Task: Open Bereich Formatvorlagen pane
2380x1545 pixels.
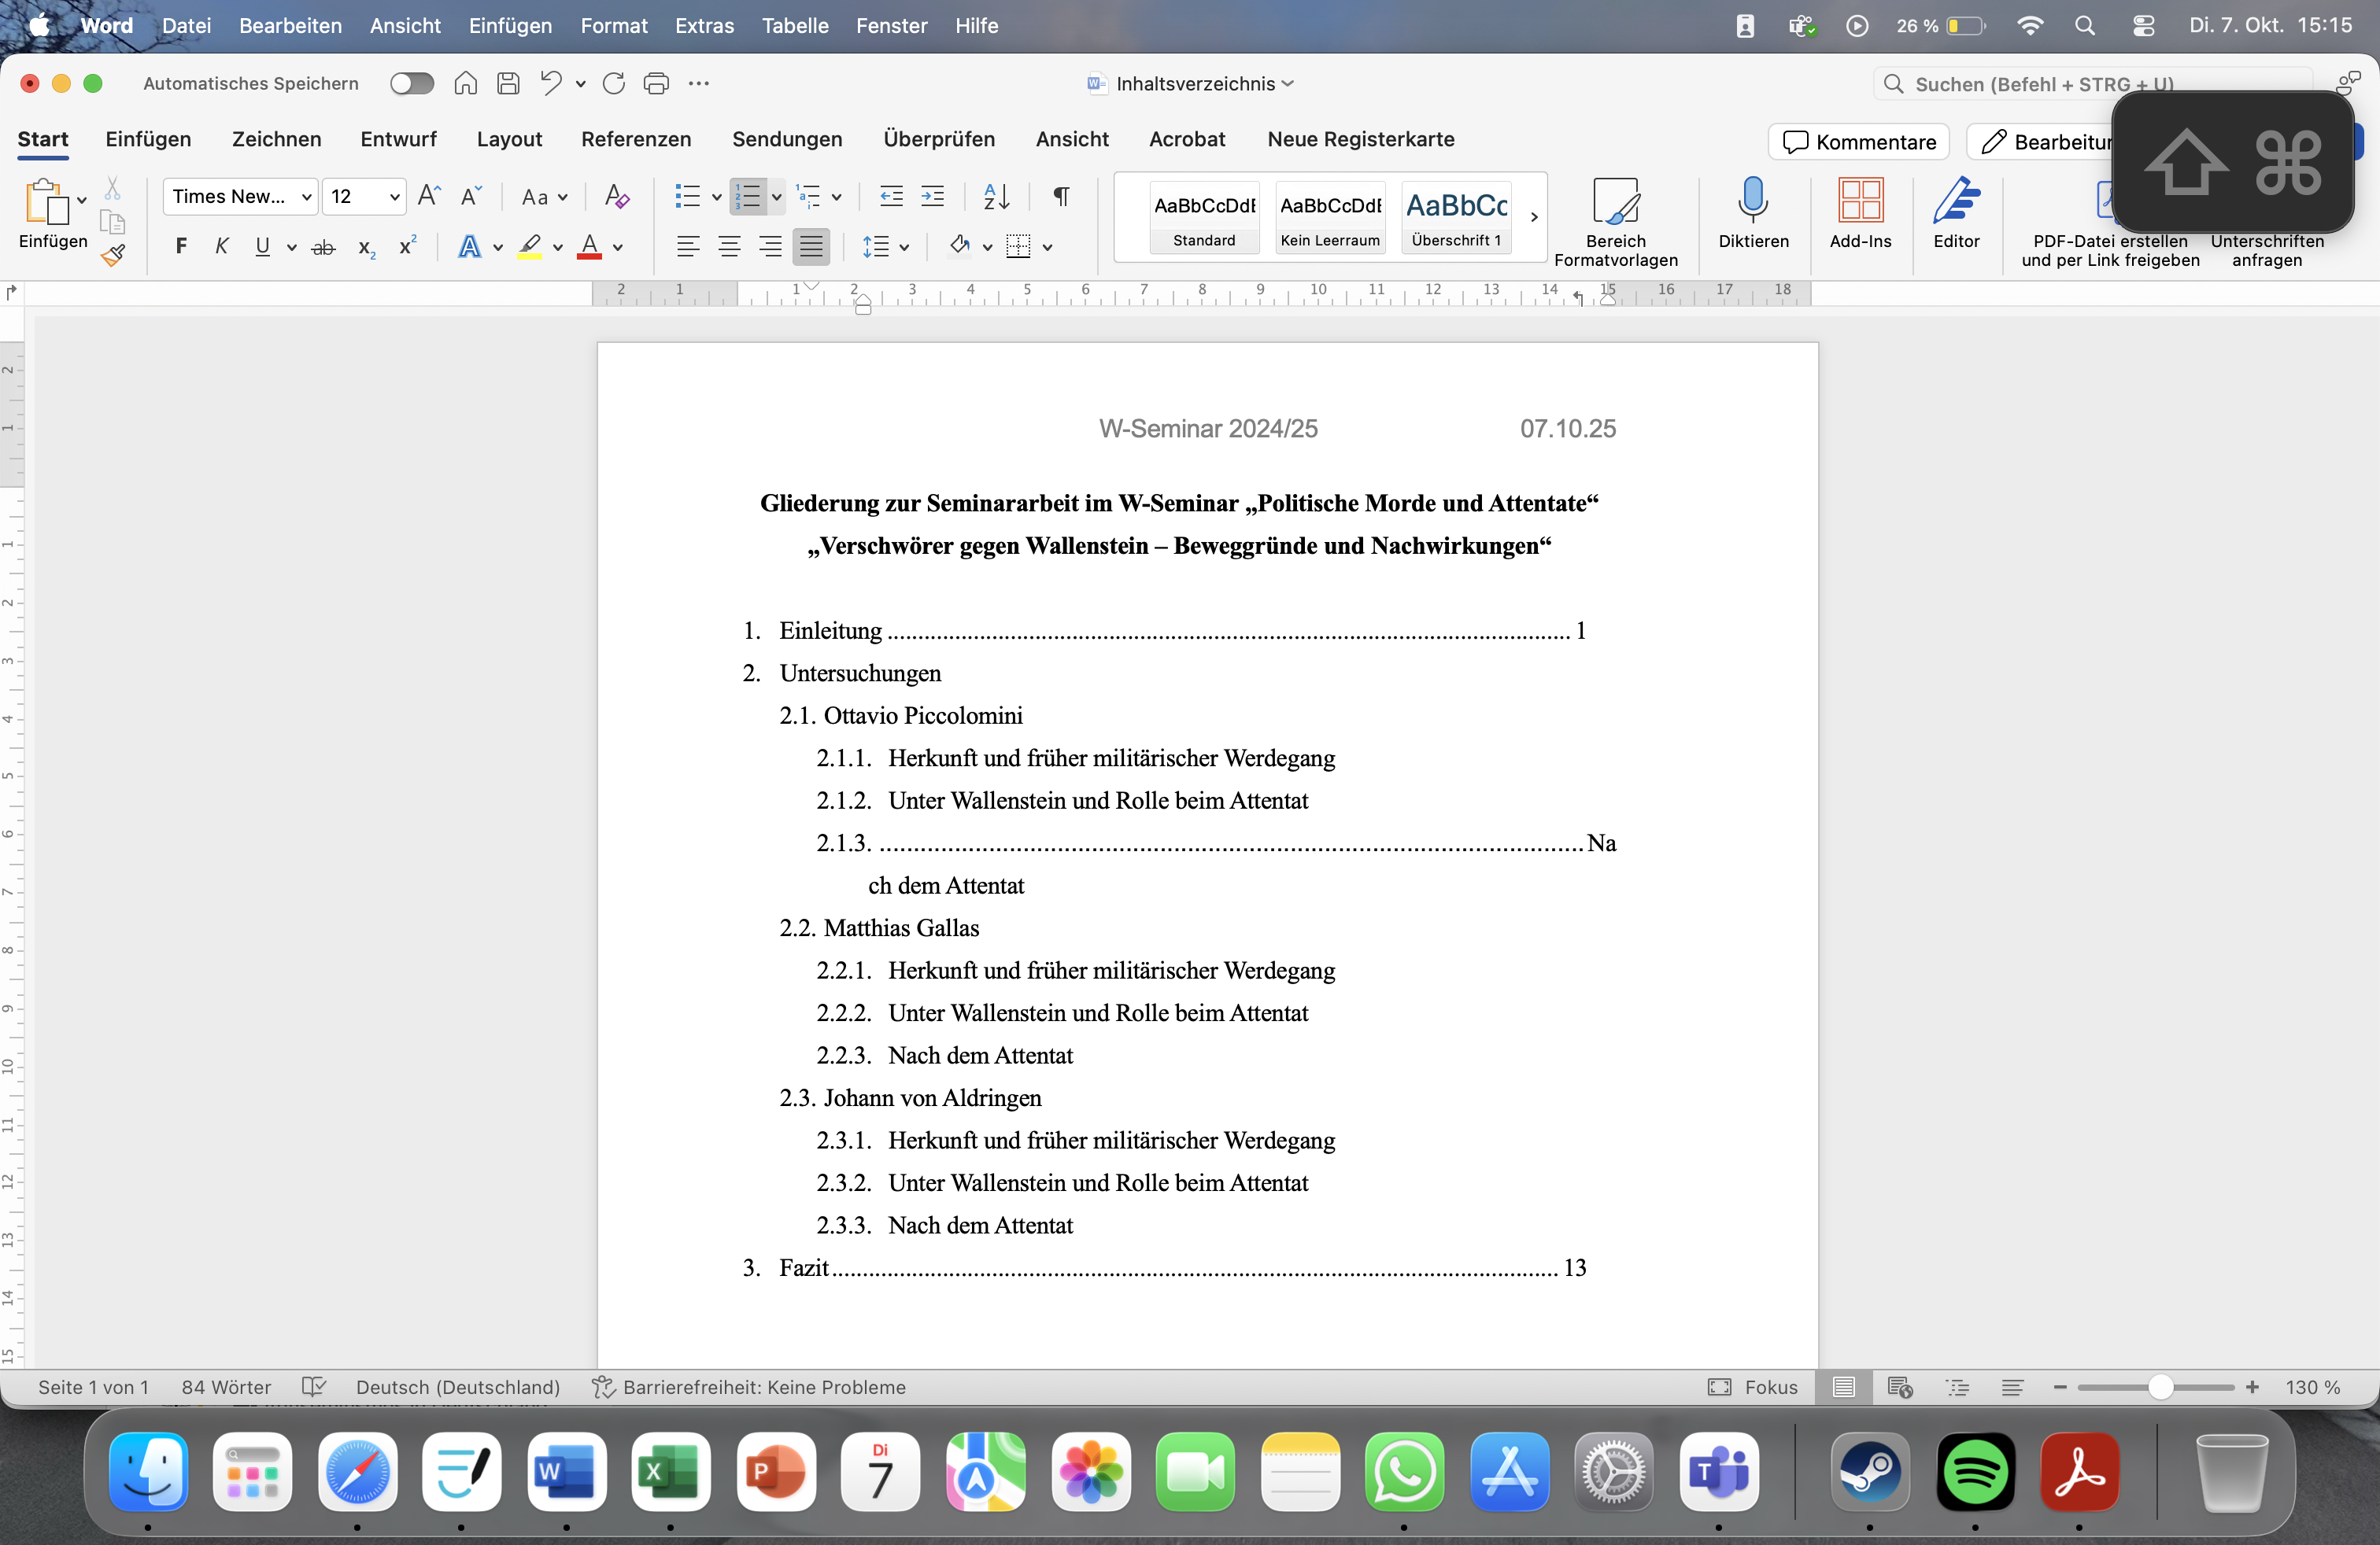Action: pos(1615,223)
